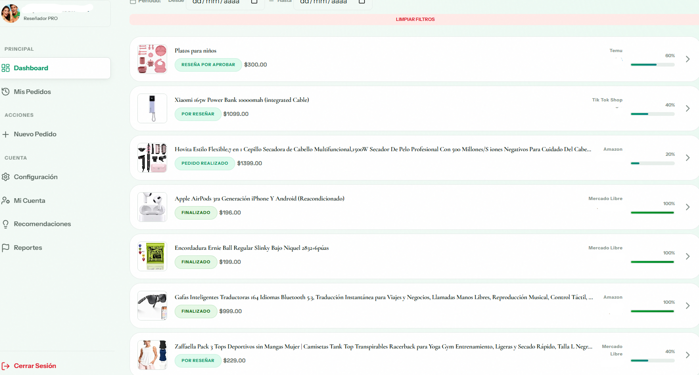
Task: Click the 100% progress bar for Gafas Inteligentes
Action: [652, 311]
